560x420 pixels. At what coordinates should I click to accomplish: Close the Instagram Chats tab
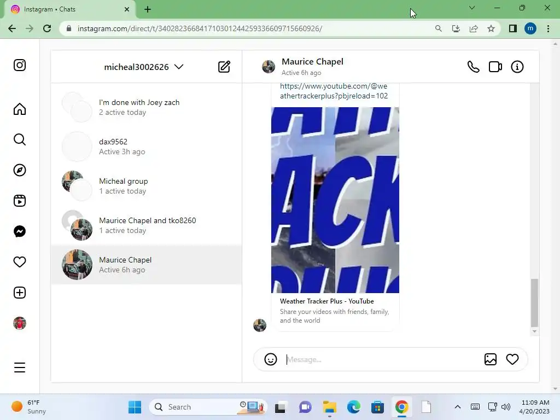point(127,9)
